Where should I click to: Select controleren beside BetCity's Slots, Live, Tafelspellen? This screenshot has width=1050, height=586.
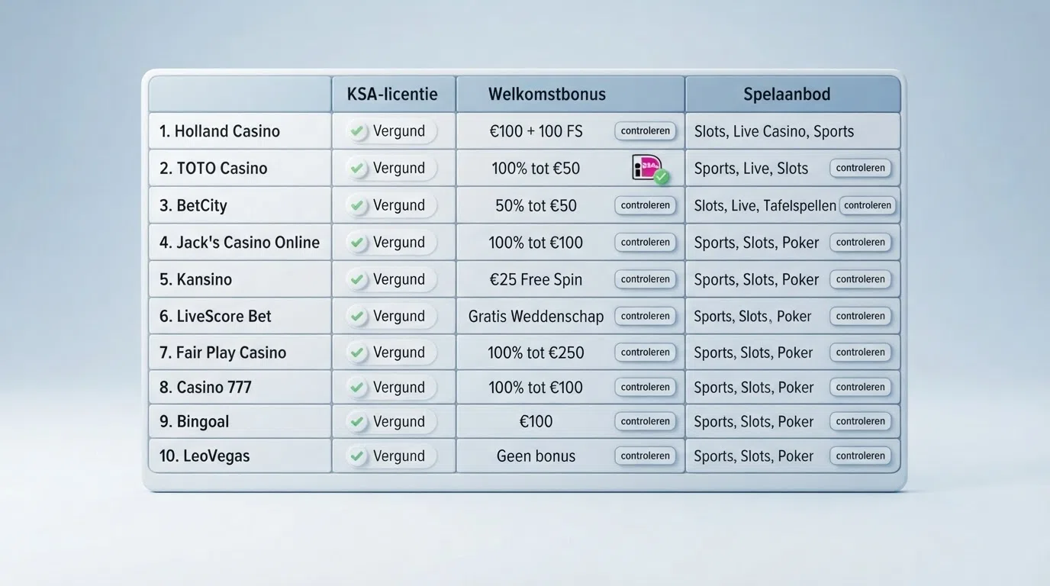[x=868, y=205]
